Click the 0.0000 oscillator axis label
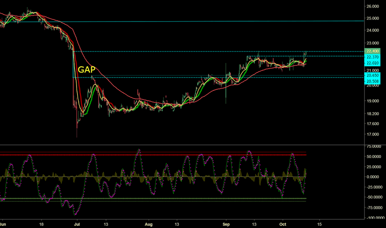The width and height of the screenshot is (386, 228). tap(373, 177)
